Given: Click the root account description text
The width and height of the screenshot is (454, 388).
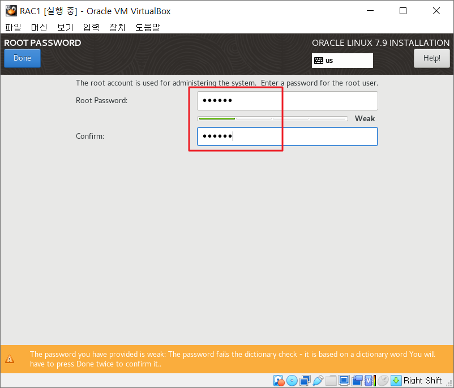Looking at the screenshot, I should click(227, 83).
